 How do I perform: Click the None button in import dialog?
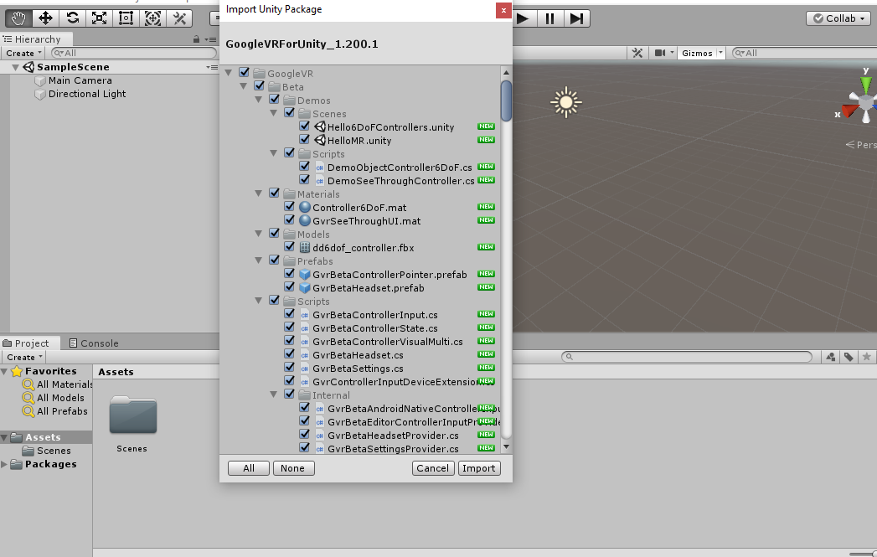tap(294, 469)
